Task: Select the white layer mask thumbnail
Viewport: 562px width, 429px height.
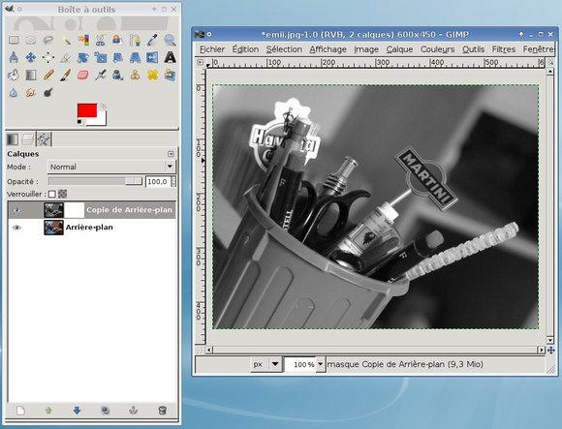Action: tap(75, 210)
